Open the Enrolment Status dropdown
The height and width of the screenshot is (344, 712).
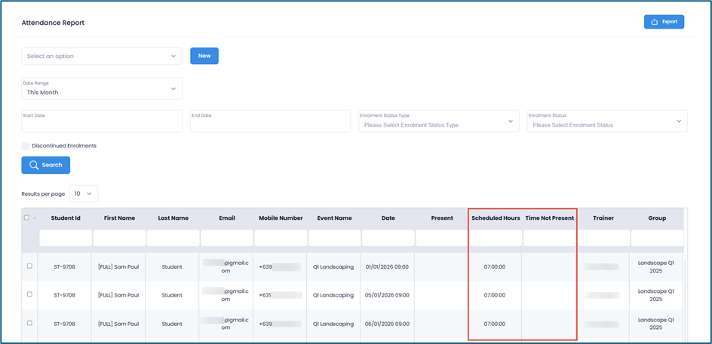point(606,121)
